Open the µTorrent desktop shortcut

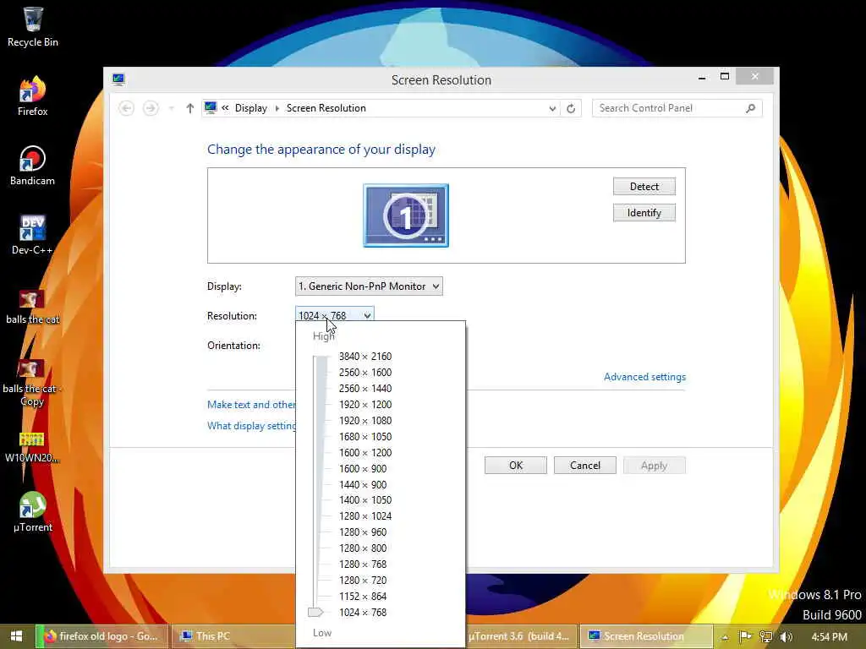[x=33, y=512]
